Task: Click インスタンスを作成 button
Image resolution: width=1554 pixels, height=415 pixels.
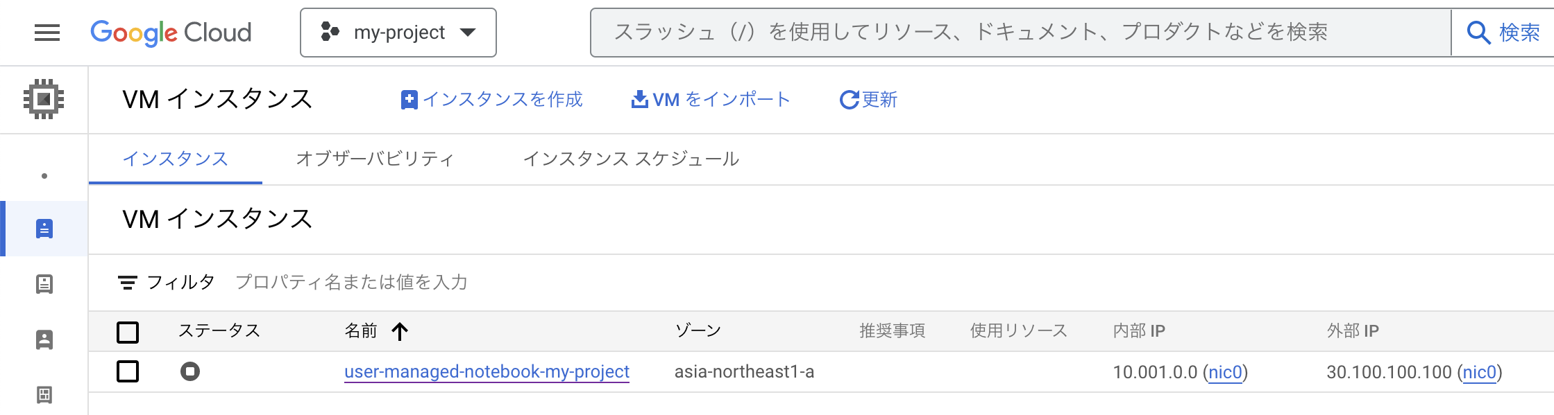Action: (x=492, y=100)
